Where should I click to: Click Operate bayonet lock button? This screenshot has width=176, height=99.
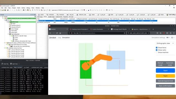[x=165, y=81]
